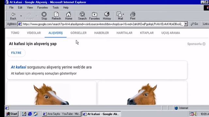Viewport: 209px width, 117px height.
Task: Open the View menu
Action: click(x=30, y=7)
